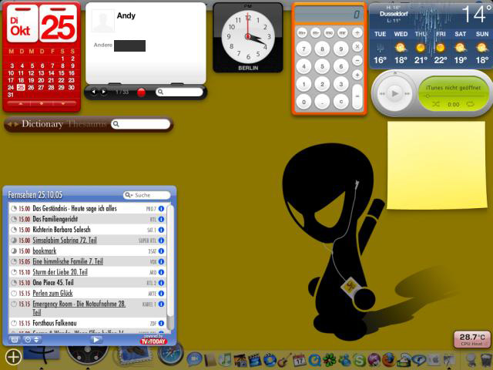Open the green ICQ flower icon
Screen dimensions: 493x370
coord(330,360)
